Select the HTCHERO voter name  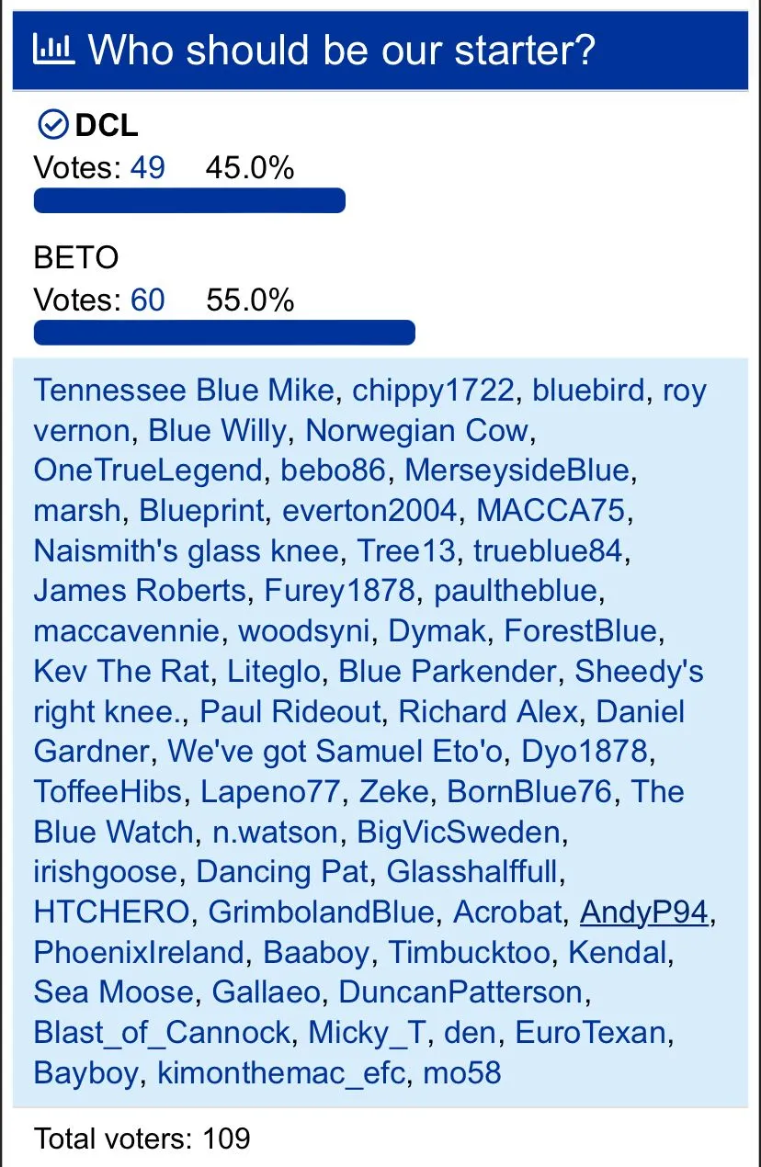pyautogui.click(x=112, y=912)
